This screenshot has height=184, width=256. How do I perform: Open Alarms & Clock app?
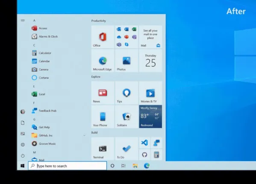click(44, 36)
